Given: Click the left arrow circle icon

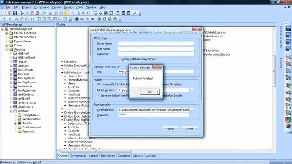Looking at the screenshot, I should [99, 19].
